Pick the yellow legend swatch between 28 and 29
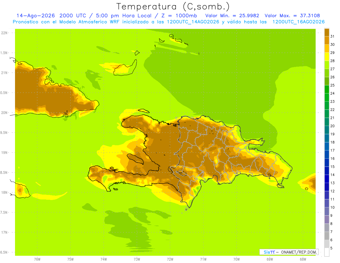 coord(327,56)
